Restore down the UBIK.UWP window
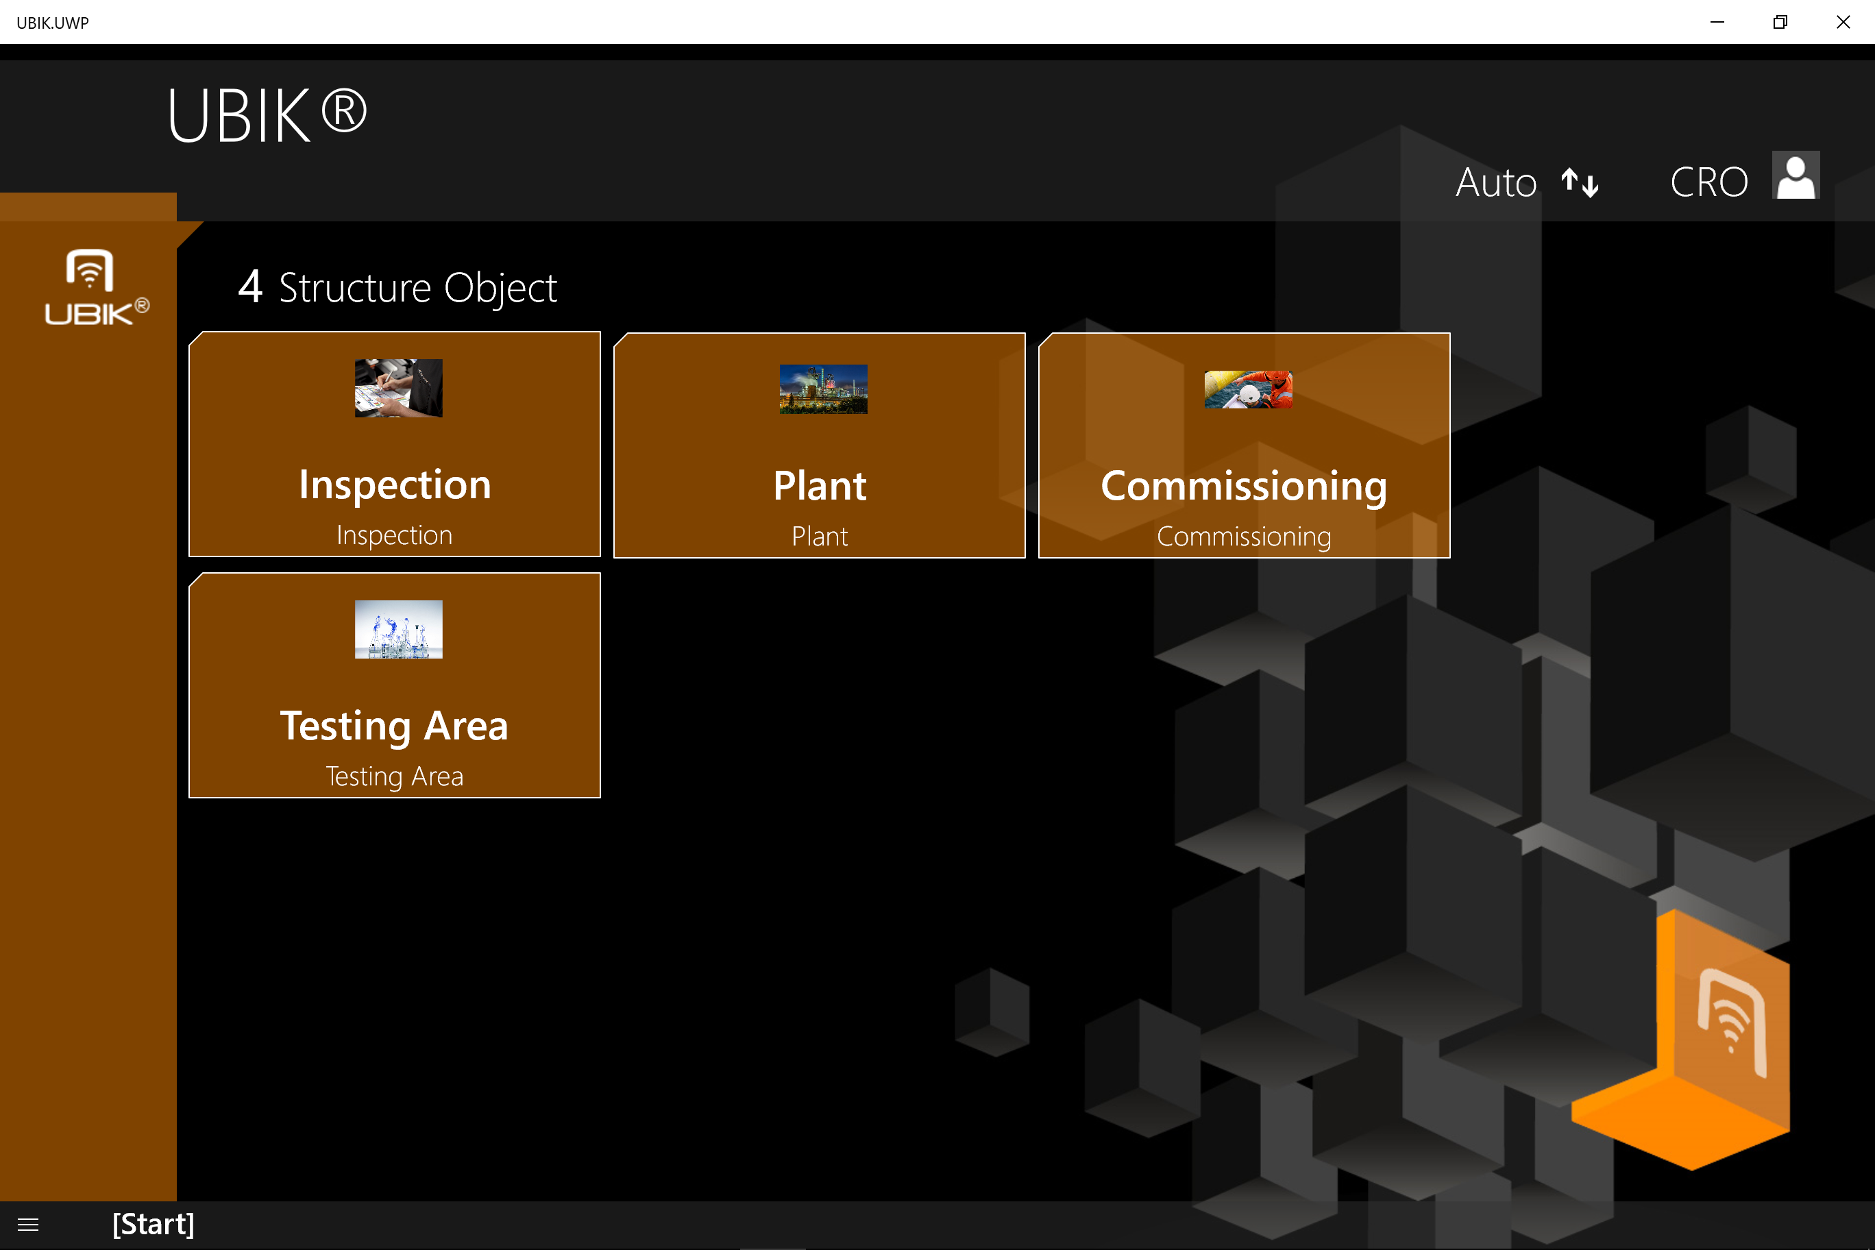 pyautogui.click(x=1779, y=23)
